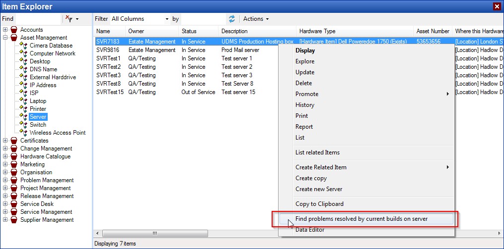Click the Change Management basket icon
Screen dimensions: 504x249
click(x=14, y=149)
